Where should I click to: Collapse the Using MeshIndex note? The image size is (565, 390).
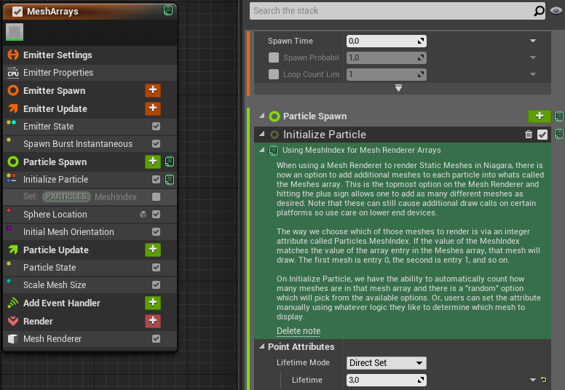tap(262, 150)
